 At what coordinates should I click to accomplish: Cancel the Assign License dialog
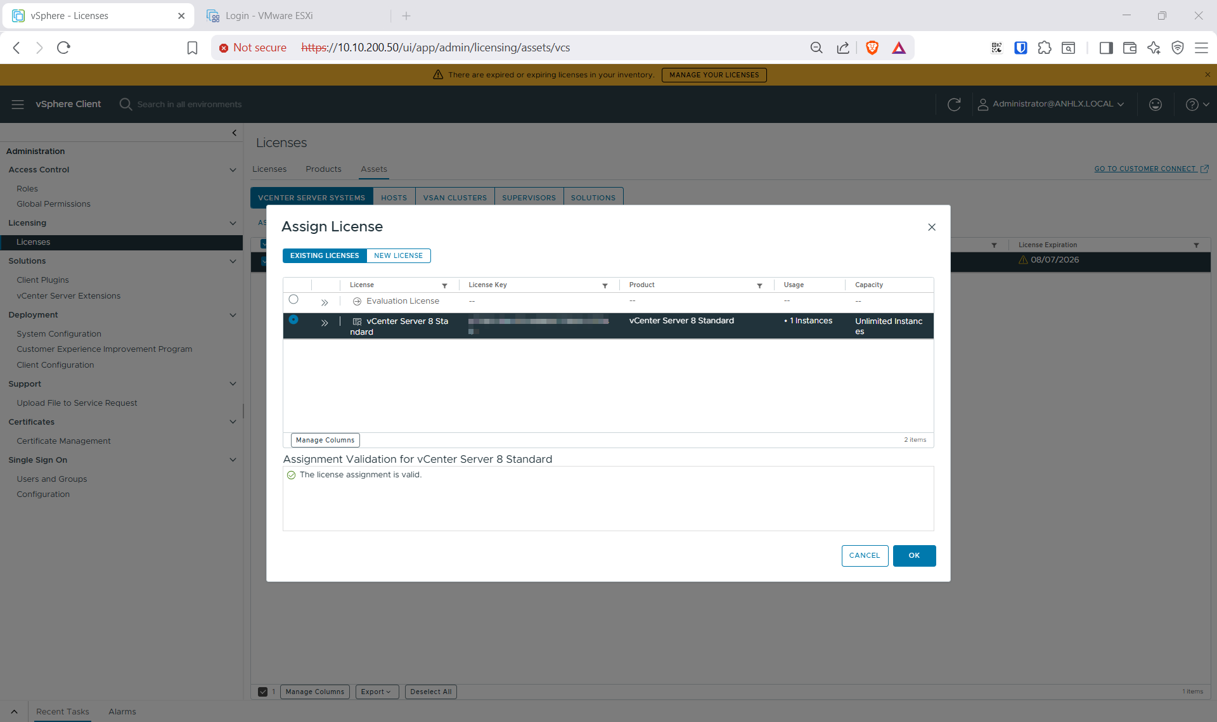(865, 555)
